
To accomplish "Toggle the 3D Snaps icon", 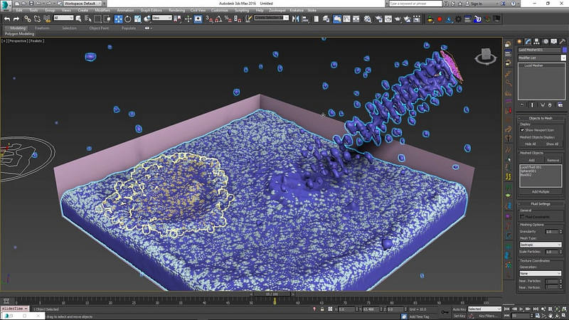I will click(x=209, y=19).
